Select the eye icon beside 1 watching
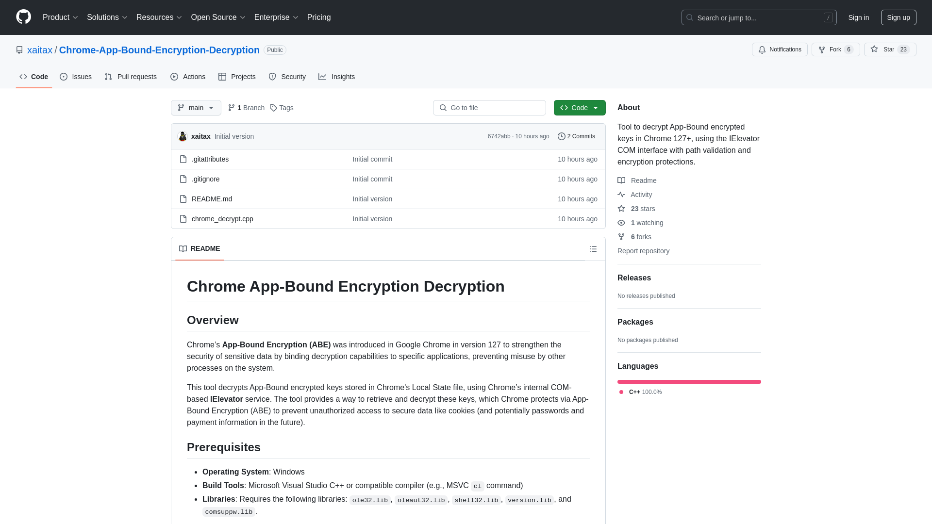 tap(621, 223)
